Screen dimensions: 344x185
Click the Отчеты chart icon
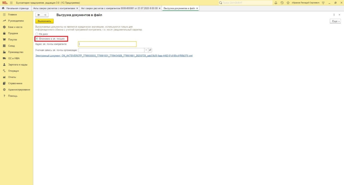pyautogui.click(x=4, y=77)
